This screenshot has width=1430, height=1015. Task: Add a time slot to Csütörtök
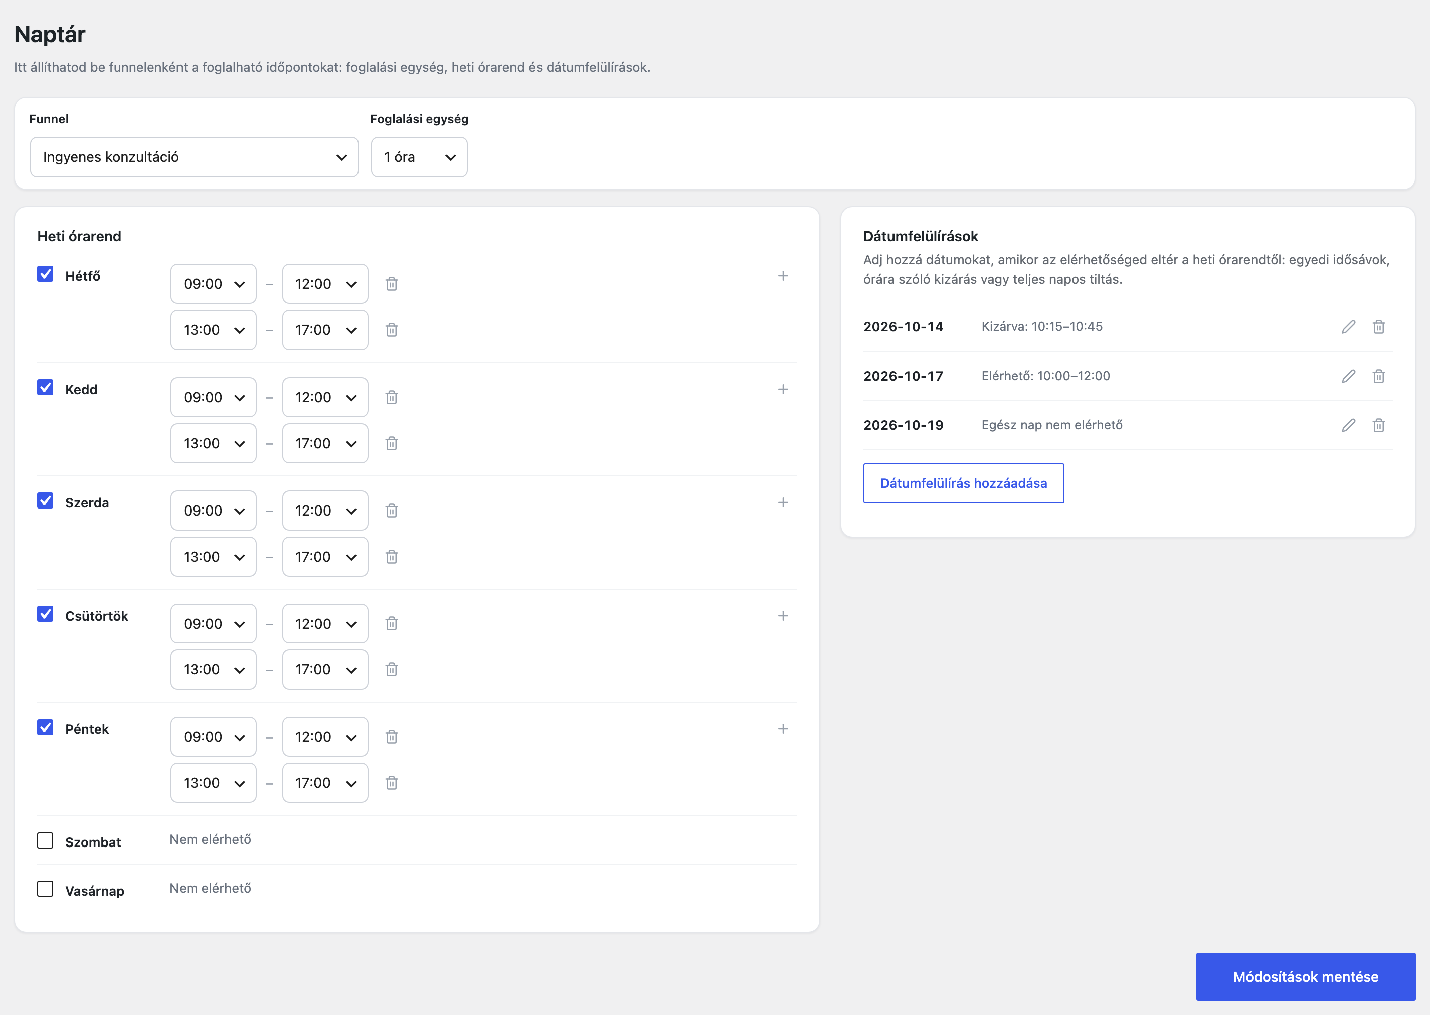coord(783,616)
